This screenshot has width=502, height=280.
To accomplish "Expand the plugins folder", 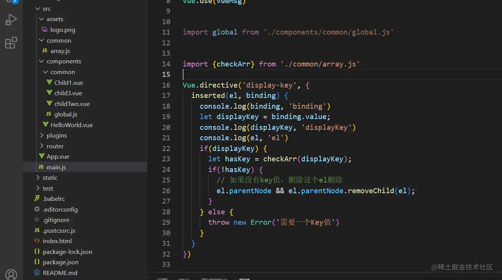I will [x=42, y=135].
